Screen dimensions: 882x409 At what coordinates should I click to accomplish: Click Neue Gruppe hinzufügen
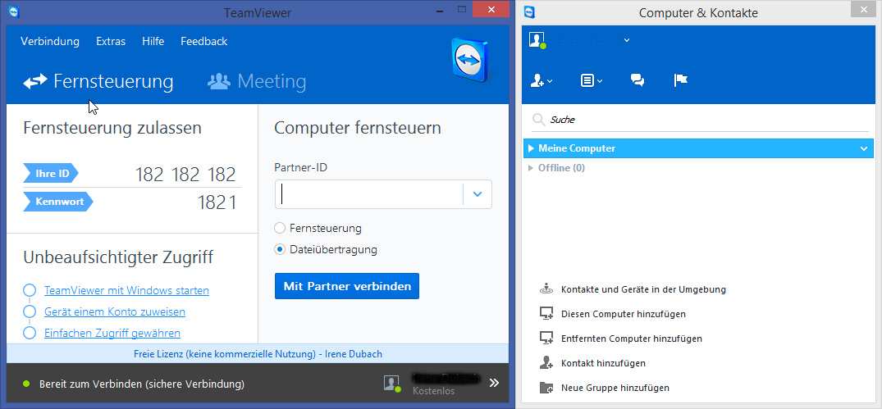(x=615, y=388)
